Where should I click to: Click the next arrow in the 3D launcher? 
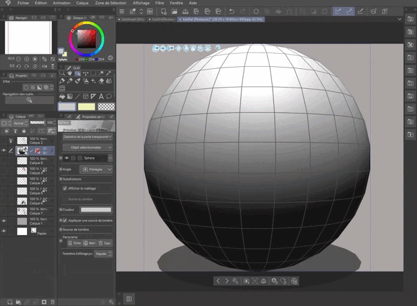[x=227, y=281]
